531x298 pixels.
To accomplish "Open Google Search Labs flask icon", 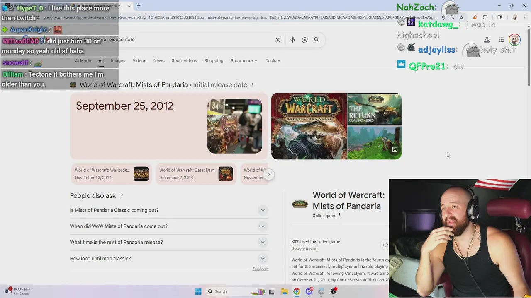I will pos(487,40).
